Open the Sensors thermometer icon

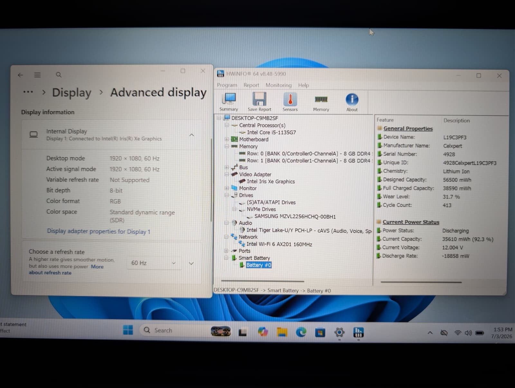[x=290, y=102]
